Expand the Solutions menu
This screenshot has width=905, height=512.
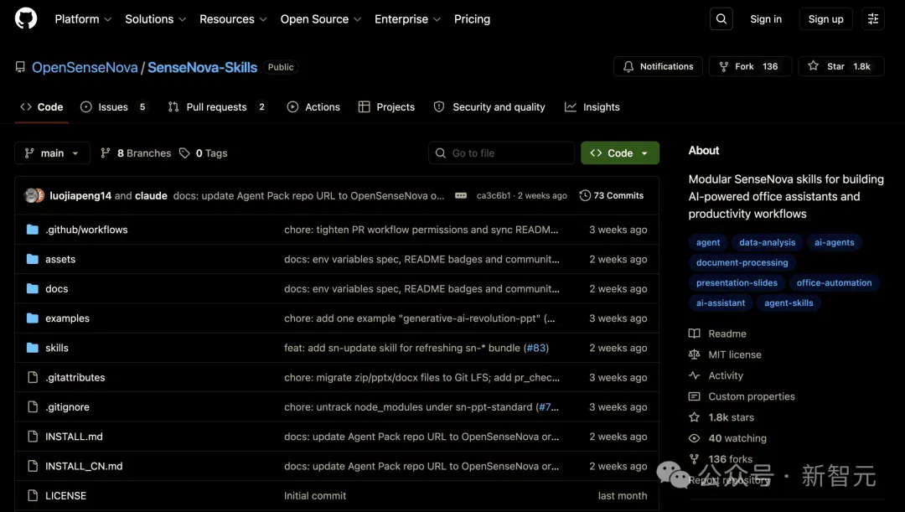coord(155,19)
